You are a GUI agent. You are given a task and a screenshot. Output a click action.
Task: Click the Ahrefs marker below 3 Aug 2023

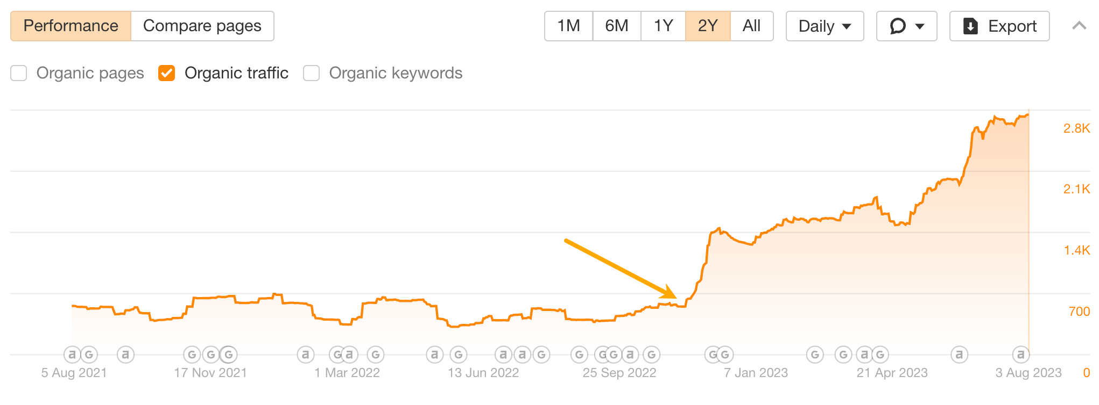[x=1020, y=355]
